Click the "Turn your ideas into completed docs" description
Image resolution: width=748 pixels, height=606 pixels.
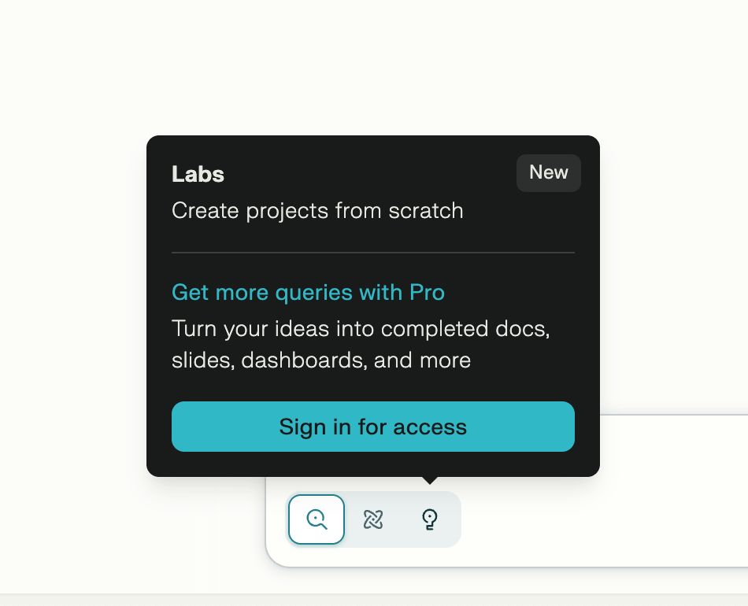point(361,328)
